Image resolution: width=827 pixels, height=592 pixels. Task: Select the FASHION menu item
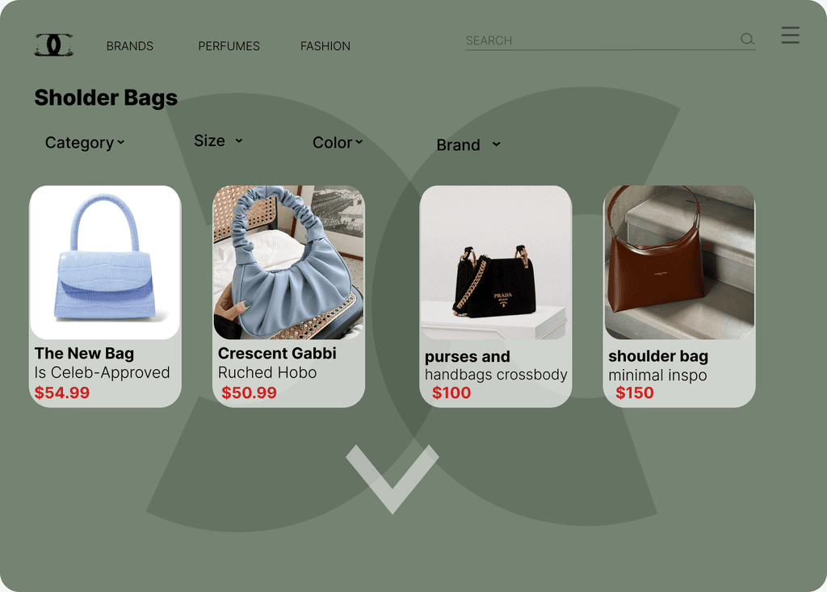coord(325,46)
